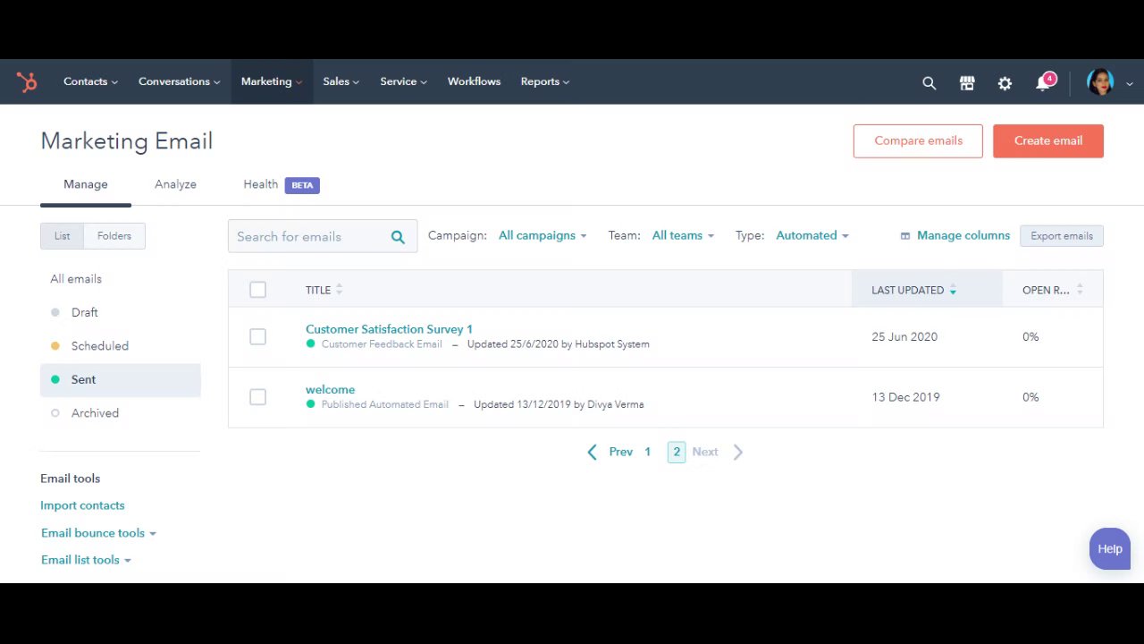1144x644 pixels.
Task: Click the 13 Dec 2019 date cell
Action: (905, 397)
